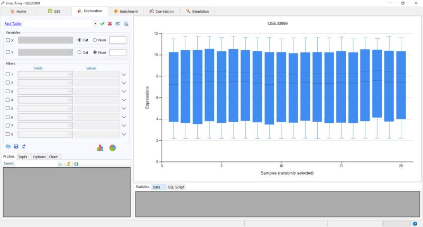Click the yellow pencil icon beside search
This screenshot has height=227, width=423.
(x=69, y=164)
